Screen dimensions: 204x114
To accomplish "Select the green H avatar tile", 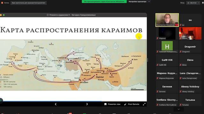I will coord(167,47).
